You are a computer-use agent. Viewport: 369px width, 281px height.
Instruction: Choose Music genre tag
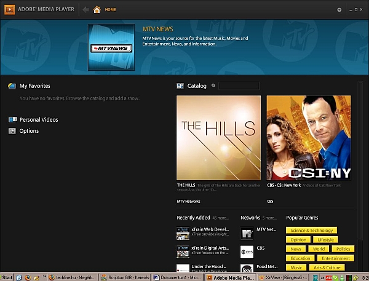[296, 267]
